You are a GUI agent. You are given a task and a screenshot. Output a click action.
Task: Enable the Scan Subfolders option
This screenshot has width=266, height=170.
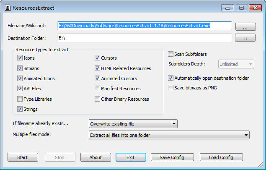(170, 54)
